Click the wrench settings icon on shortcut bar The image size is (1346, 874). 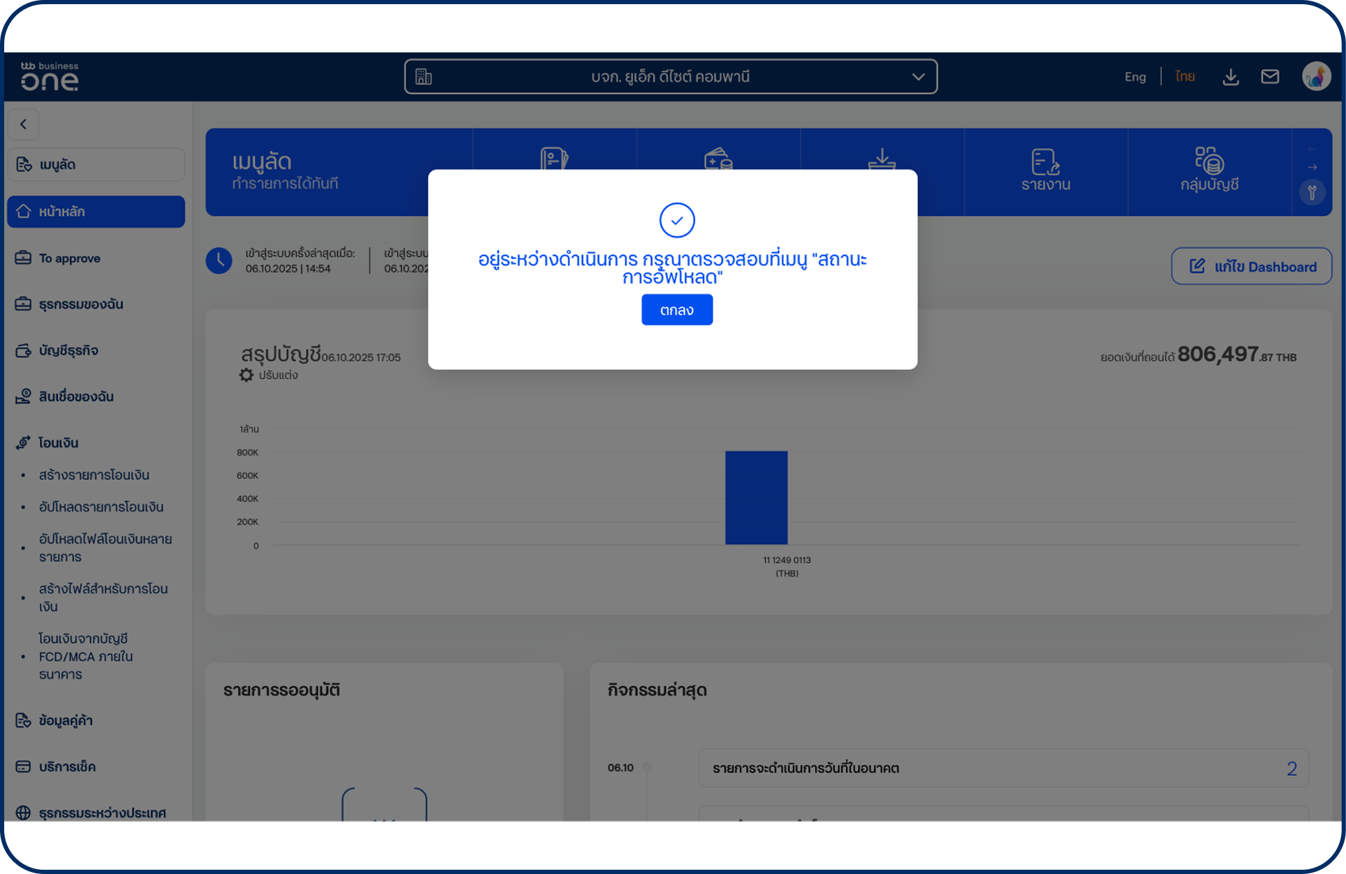click(1312, 192)
